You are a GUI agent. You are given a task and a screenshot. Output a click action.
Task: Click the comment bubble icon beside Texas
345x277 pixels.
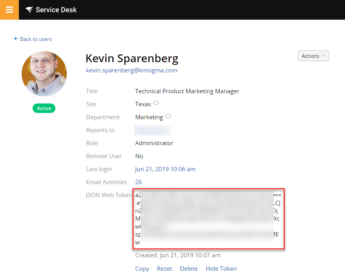(x=156, y=103)
